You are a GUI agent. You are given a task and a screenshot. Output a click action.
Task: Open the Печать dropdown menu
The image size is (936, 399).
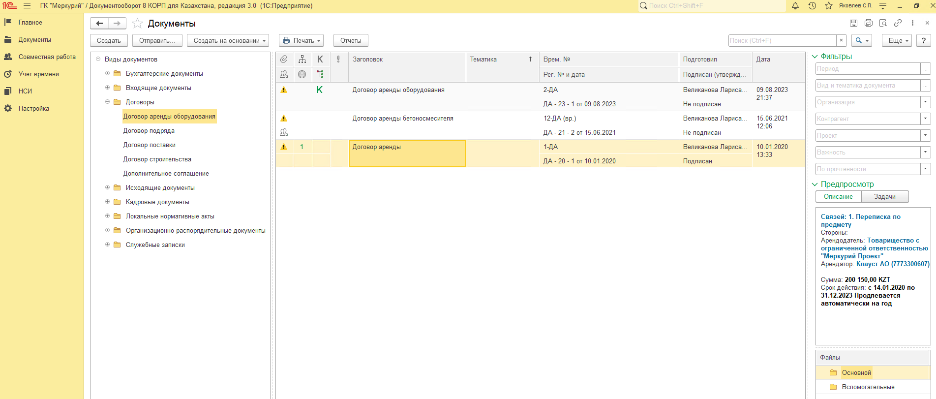pos(302,41)
